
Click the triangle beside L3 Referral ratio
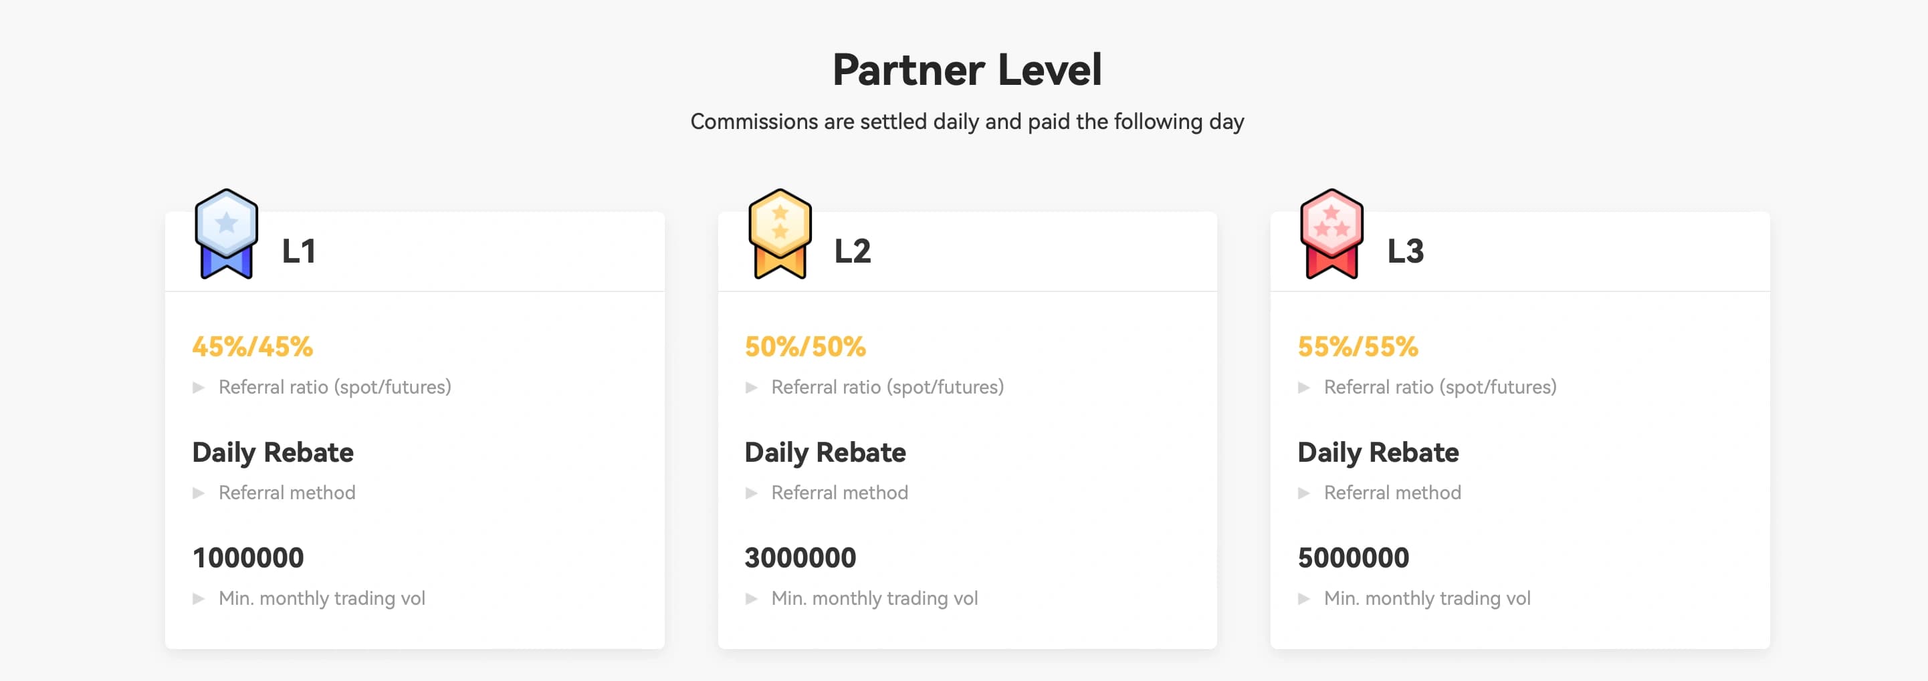(x=1304, y=388)
